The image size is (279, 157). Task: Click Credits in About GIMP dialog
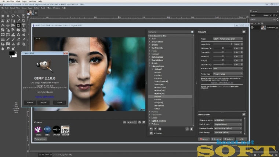point(30,102)
